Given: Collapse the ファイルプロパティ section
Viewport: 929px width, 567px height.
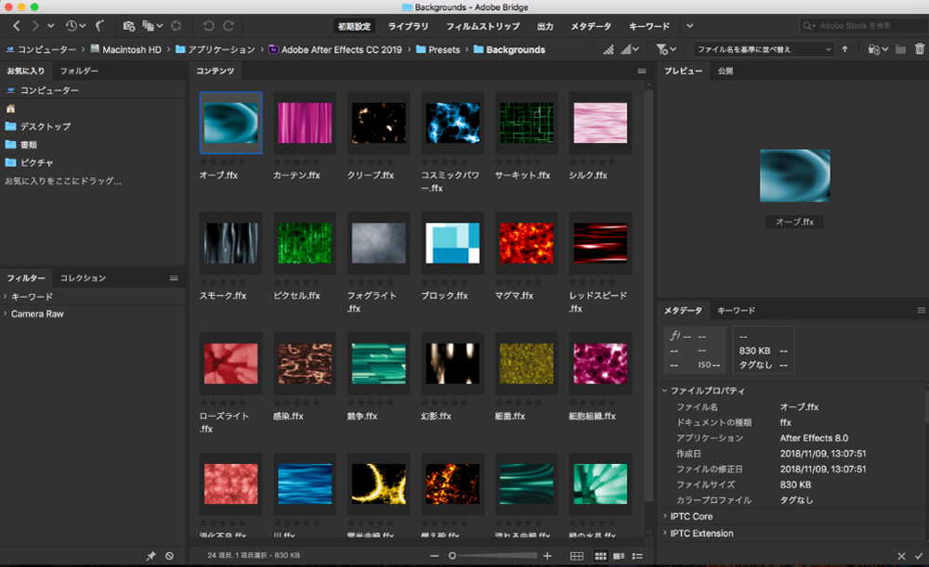Looking at the screenshot, I should (663, 391).
